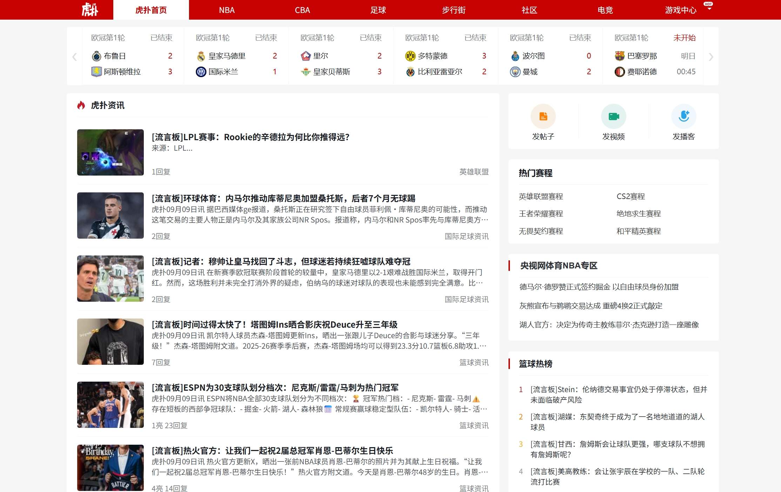
Task: Open the 发视频 video camera icon
Action: pyautogui.click(x=613, y=116)
